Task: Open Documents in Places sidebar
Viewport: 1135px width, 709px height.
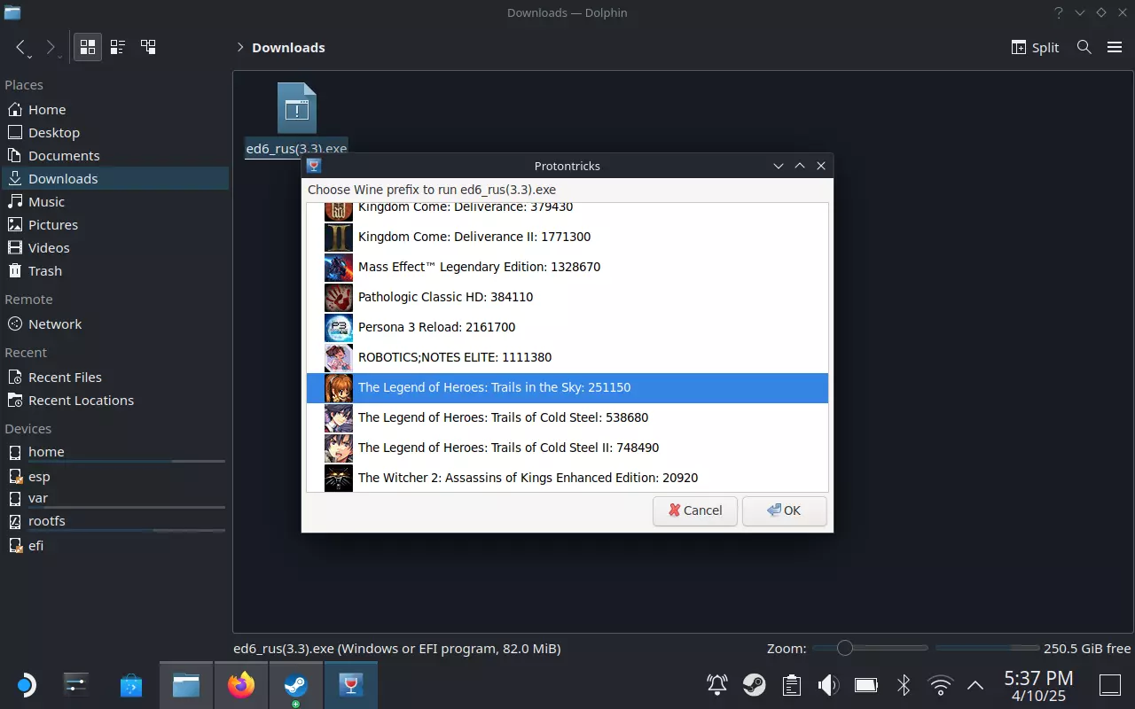Action: (115, 156)
